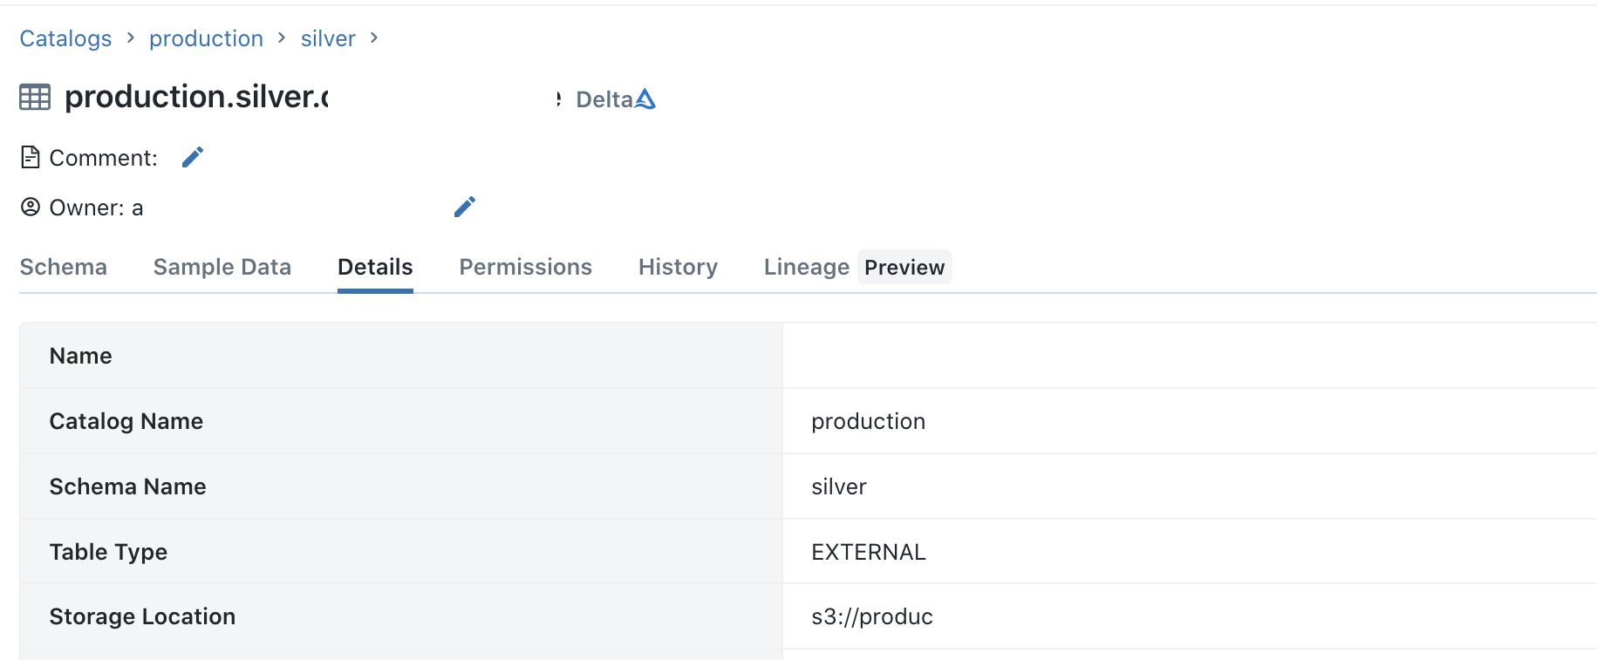The width and height of the screenshot is (1597, 660).
Task: Open the Sample Data tab
Action: point(222,267)
